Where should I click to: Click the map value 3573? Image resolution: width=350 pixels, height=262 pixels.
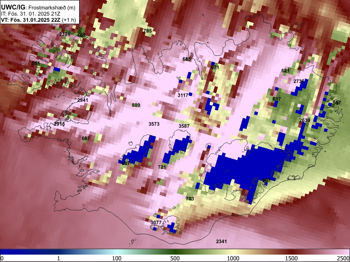pos(154,124)
